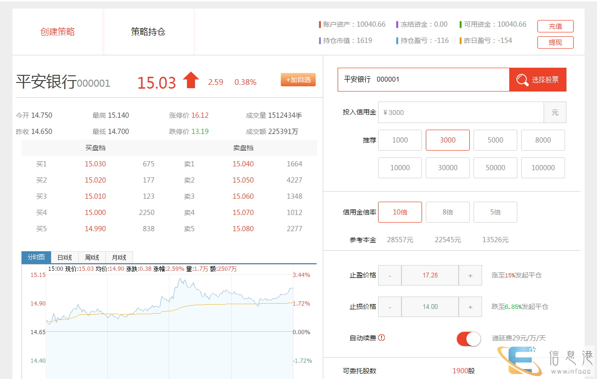Viewport: 597px width, 379px height.
Task: Click the 投入信用金 amount field
Action: coord(461,113)
